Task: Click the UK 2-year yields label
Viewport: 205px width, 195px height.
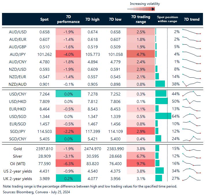Action: click(18, 179)
